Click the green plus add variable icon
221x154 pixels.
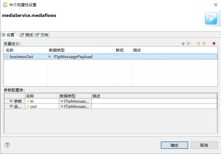pyautogui.click(x=183, y=44)
